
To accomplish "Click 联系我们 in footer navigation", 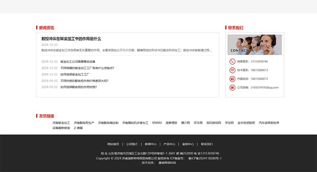I will click(x=206, y=144).
